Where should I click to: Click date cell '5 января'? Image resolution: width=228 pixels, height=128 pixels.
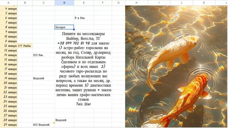(9, 14)
